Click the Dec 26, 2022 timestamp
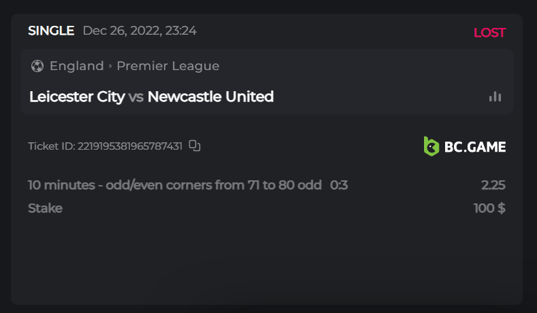 (140, 31)
